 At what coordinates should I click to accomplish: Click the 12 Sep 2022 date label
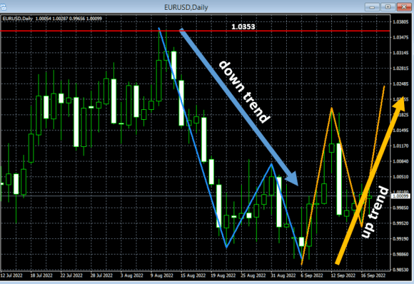(x=343, y=276)
